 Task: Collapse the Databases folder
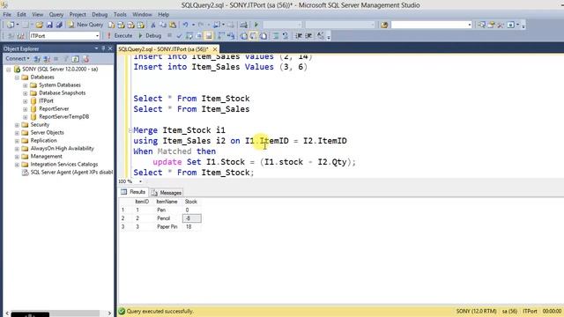tap(17, 77)
